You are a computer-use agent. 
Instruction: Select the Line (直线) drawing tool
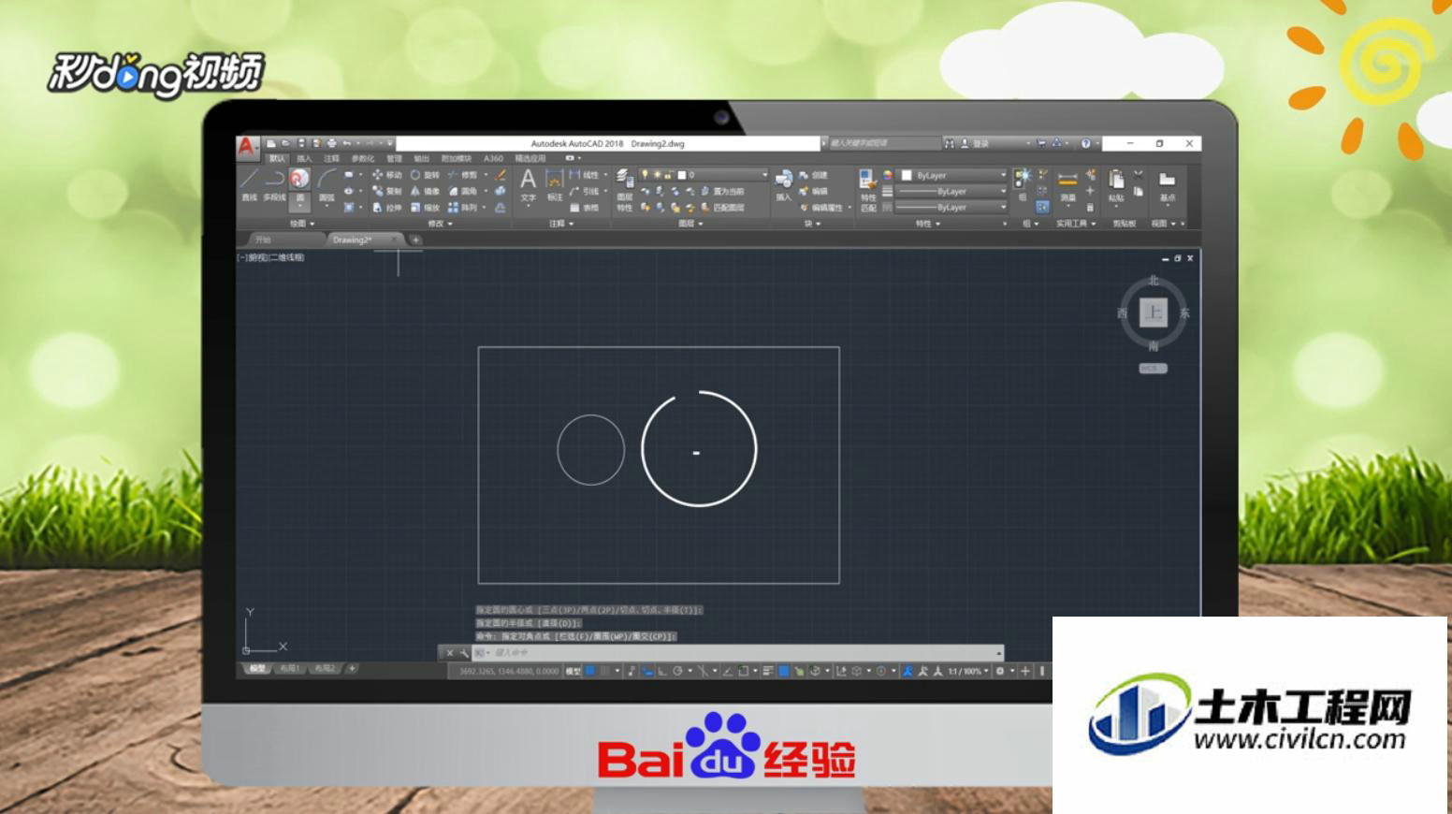[249, 184]
